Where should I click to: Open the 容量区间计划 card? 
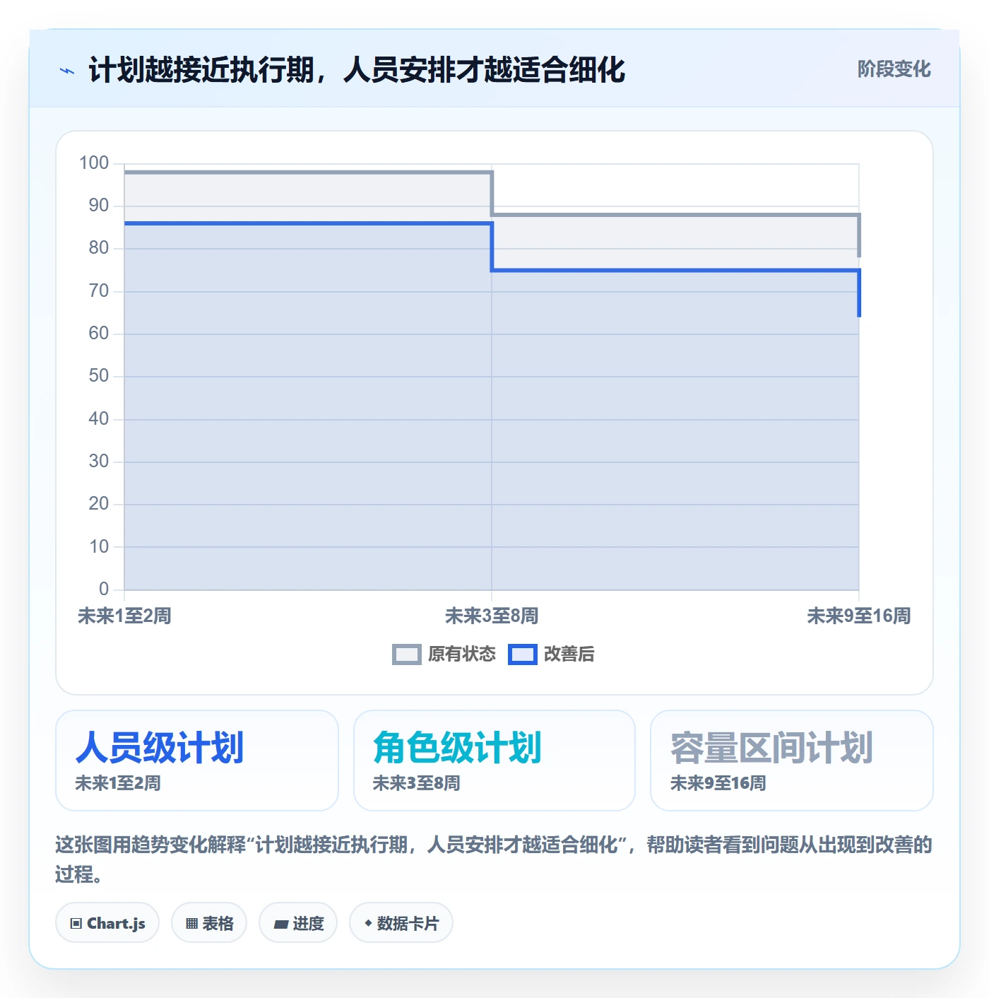click(x=792, y=761)
